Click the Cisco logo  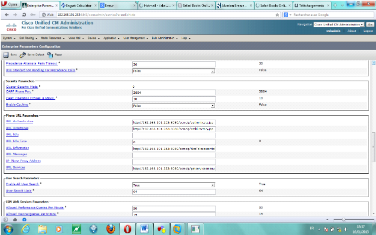(11, 27)
